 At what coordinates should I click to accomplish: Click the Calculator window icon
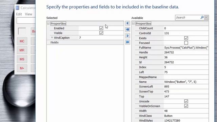click(x=17, y=8)
